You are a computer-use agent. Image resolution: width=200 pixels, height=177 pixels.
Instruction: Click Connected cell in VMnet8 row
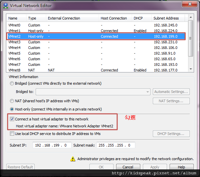(x=109, y=70)
